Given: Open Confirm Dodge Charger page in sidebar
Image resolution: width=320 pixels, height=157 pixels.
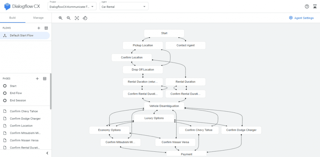Looking at the screenshot, I should [x=25, y=119].
